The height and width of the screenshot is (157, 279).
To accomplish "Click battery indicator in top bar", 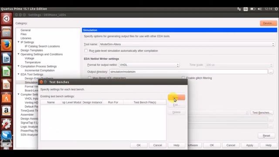I will coord(253,9).
